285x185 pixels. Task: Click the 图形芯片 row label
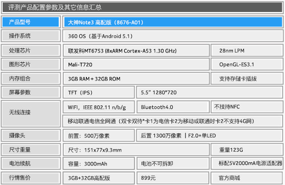tap(30, 64)
